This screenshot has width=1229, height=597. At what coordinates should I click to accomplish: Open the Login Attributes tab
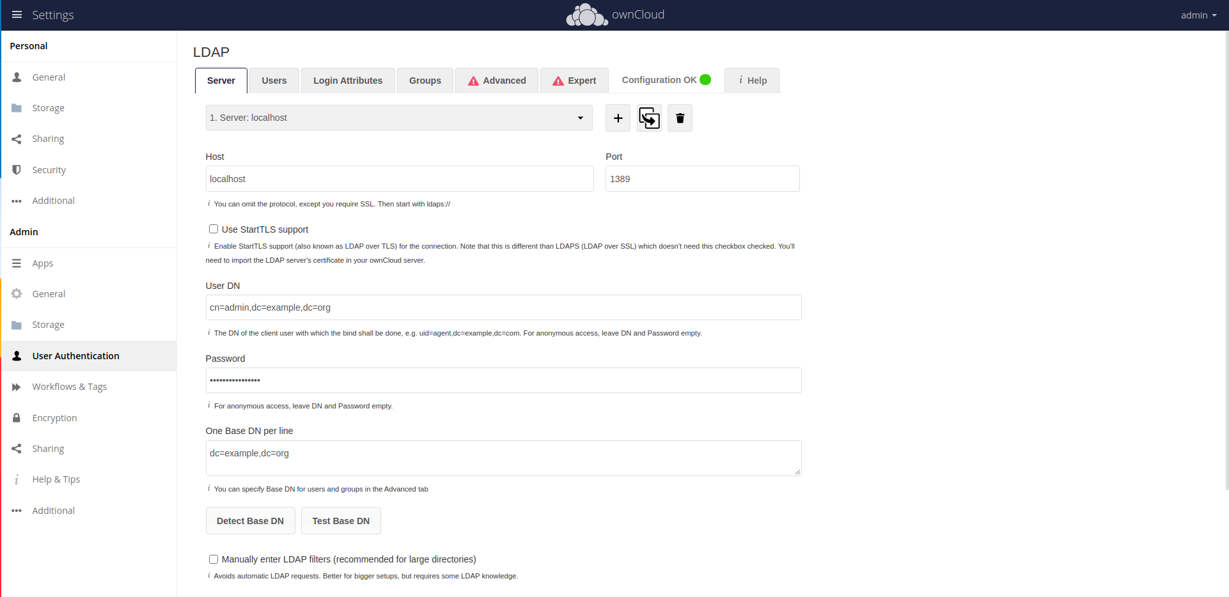point(348,81)
